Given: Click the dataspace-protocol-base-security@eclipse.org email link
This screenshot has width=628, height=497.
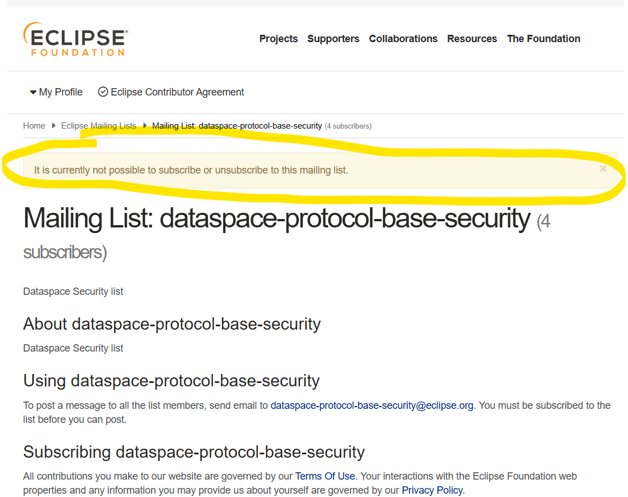Looking at the screenshot, I should pos(372,405).
